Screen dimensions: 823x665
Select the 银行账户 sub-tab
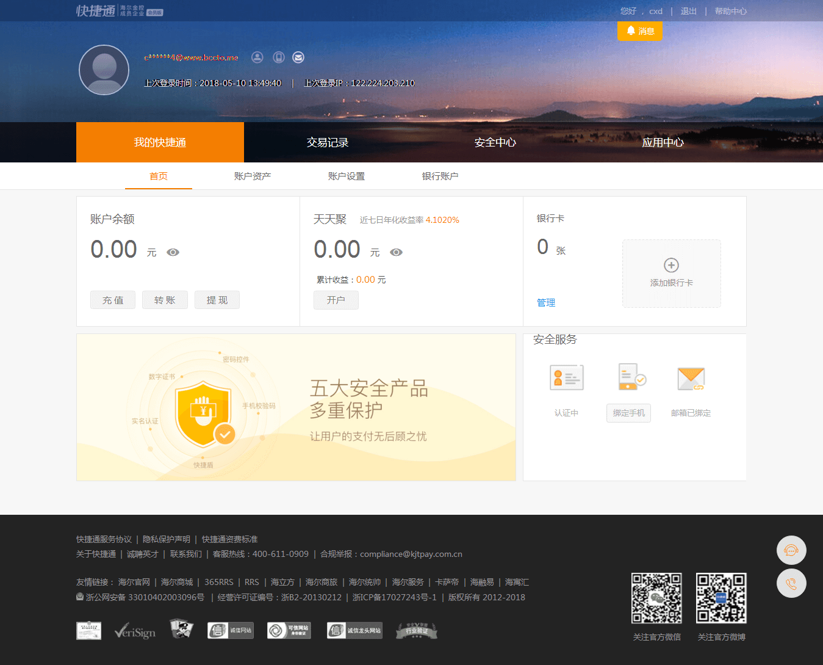[440, 176]
